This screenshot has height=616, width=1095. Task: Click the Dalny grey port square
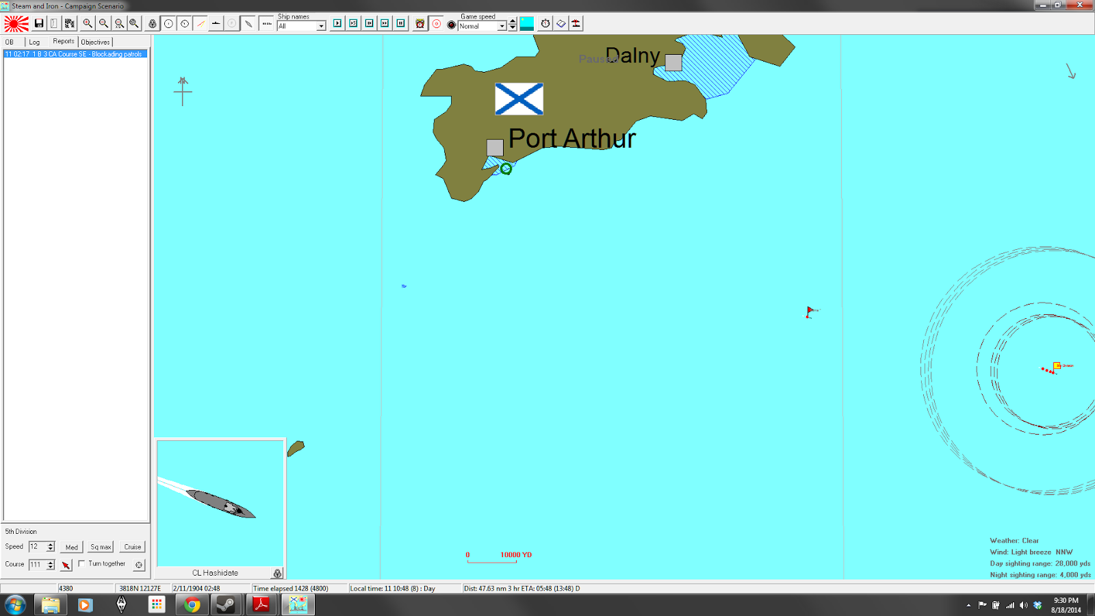click(673, 62)
